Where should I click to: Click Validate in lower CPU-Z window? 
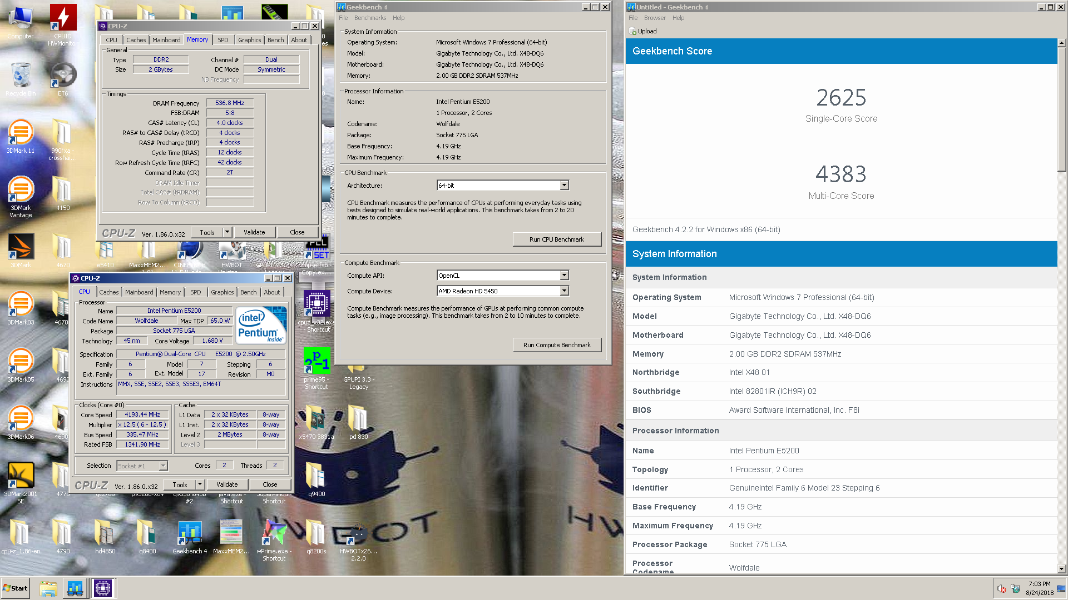[227, 484]
